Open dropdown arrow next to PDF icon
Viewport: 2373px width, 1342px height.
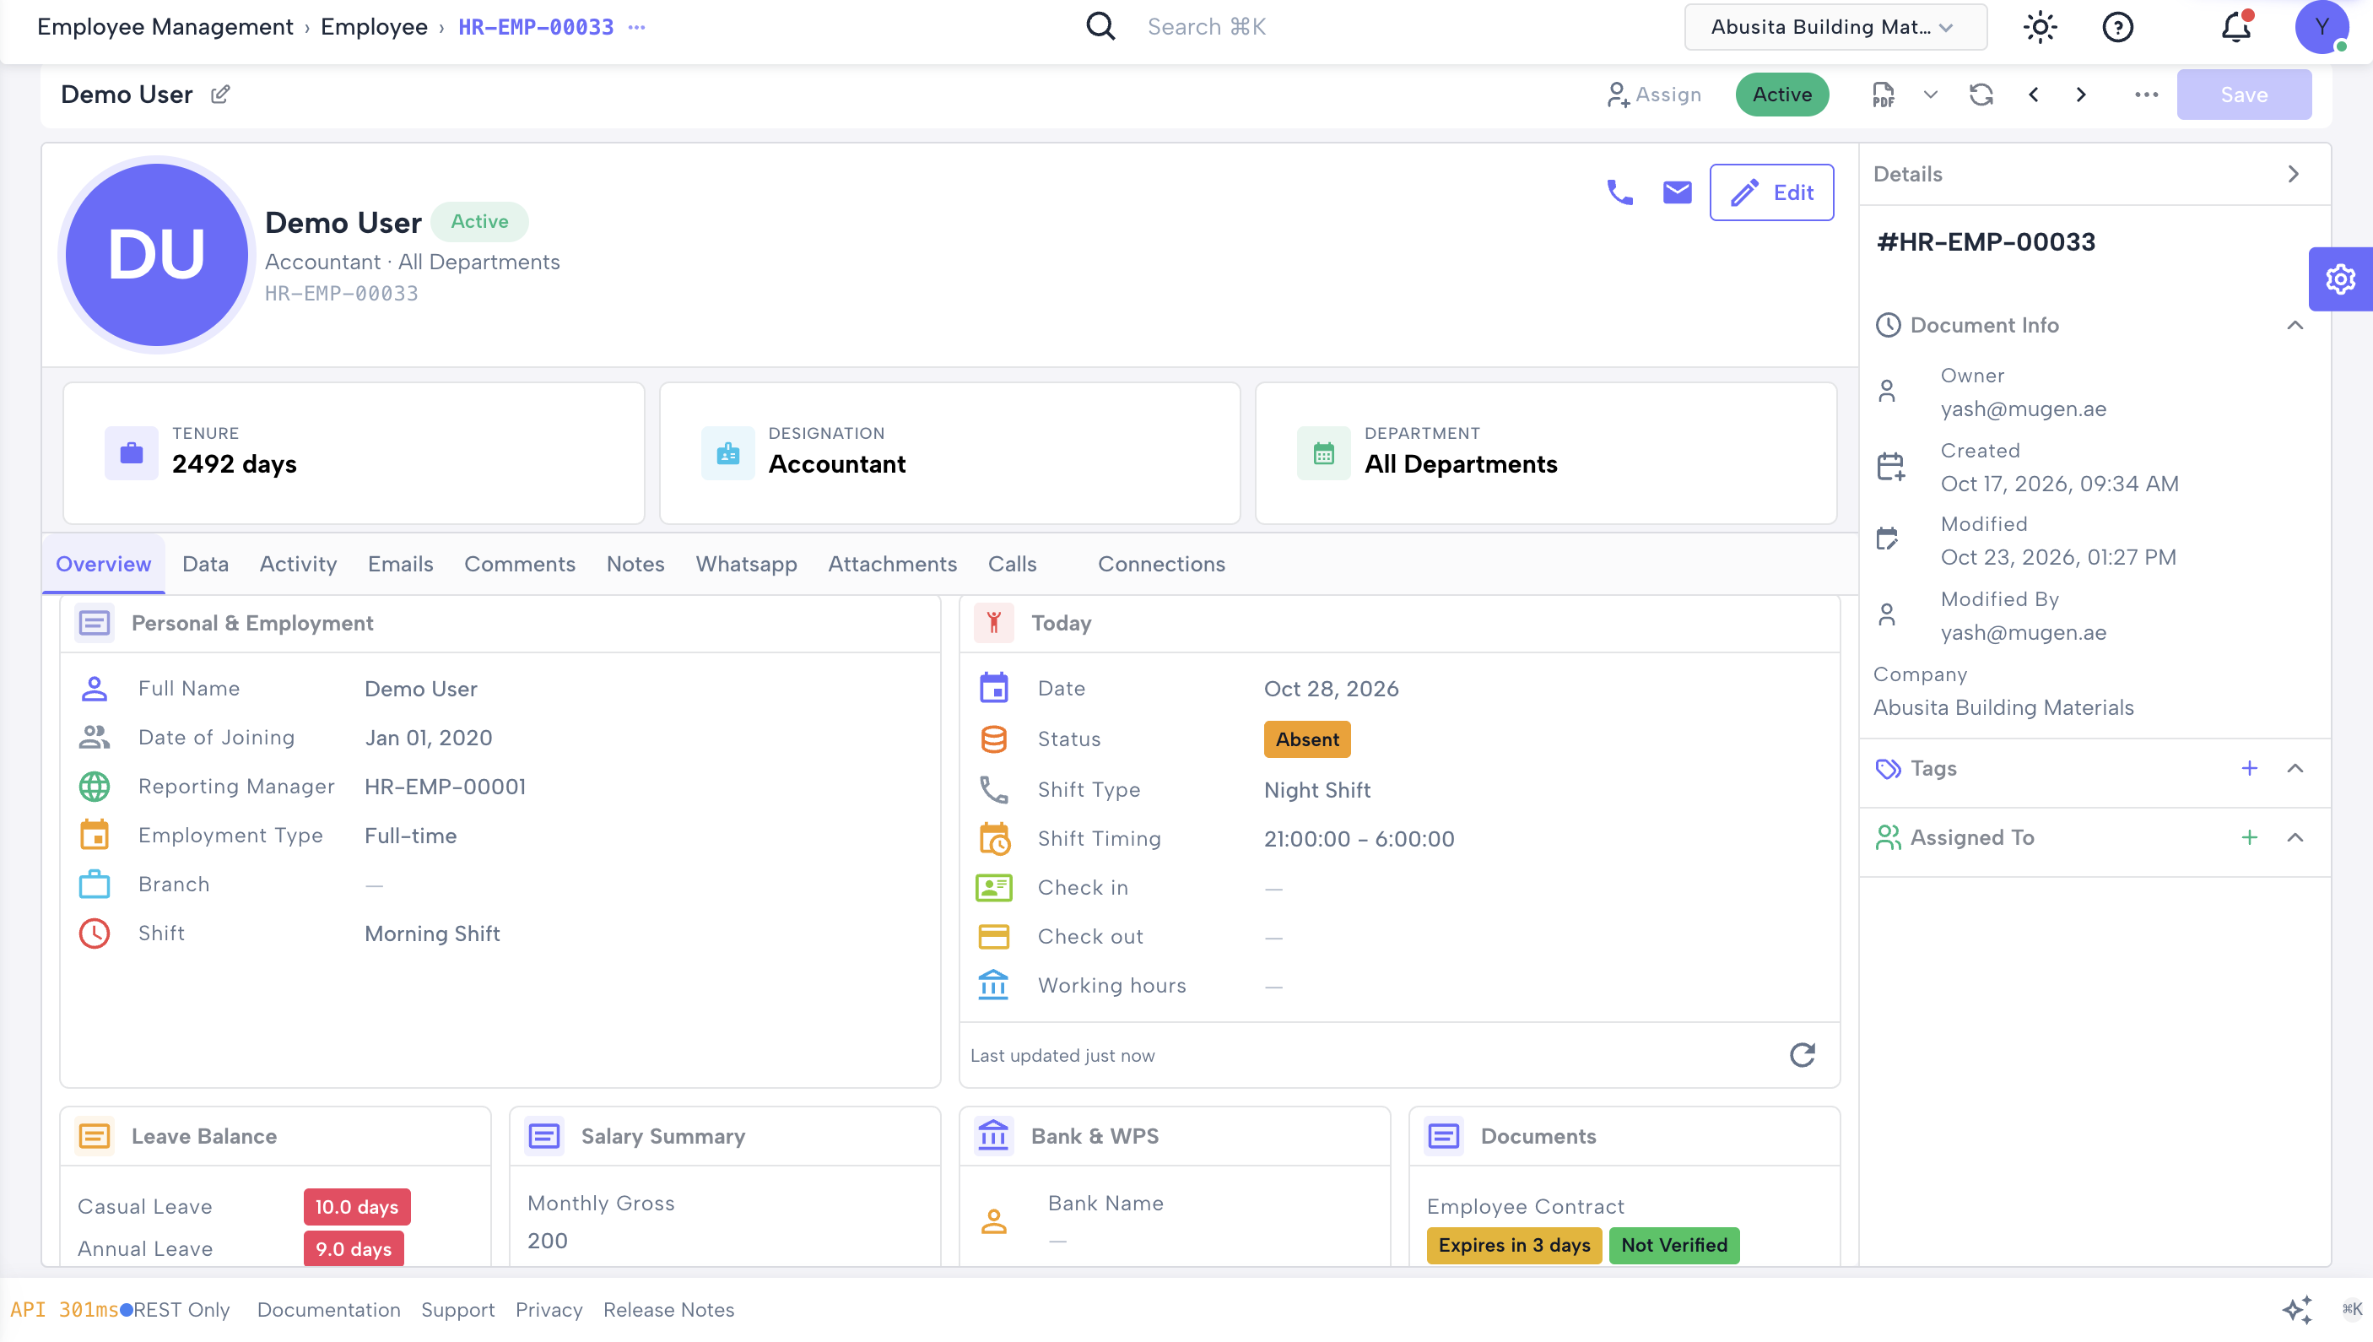(1930, 95)
